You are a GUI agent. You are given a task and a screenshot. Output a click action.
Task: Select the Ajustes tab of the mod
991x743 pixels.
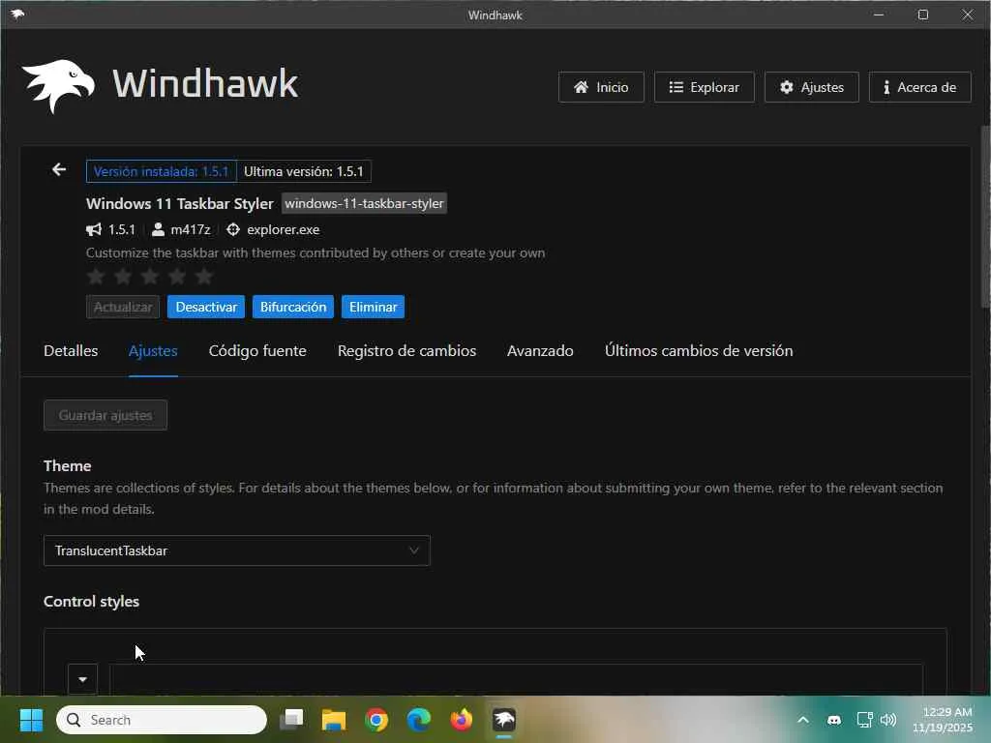coord(153,350)
